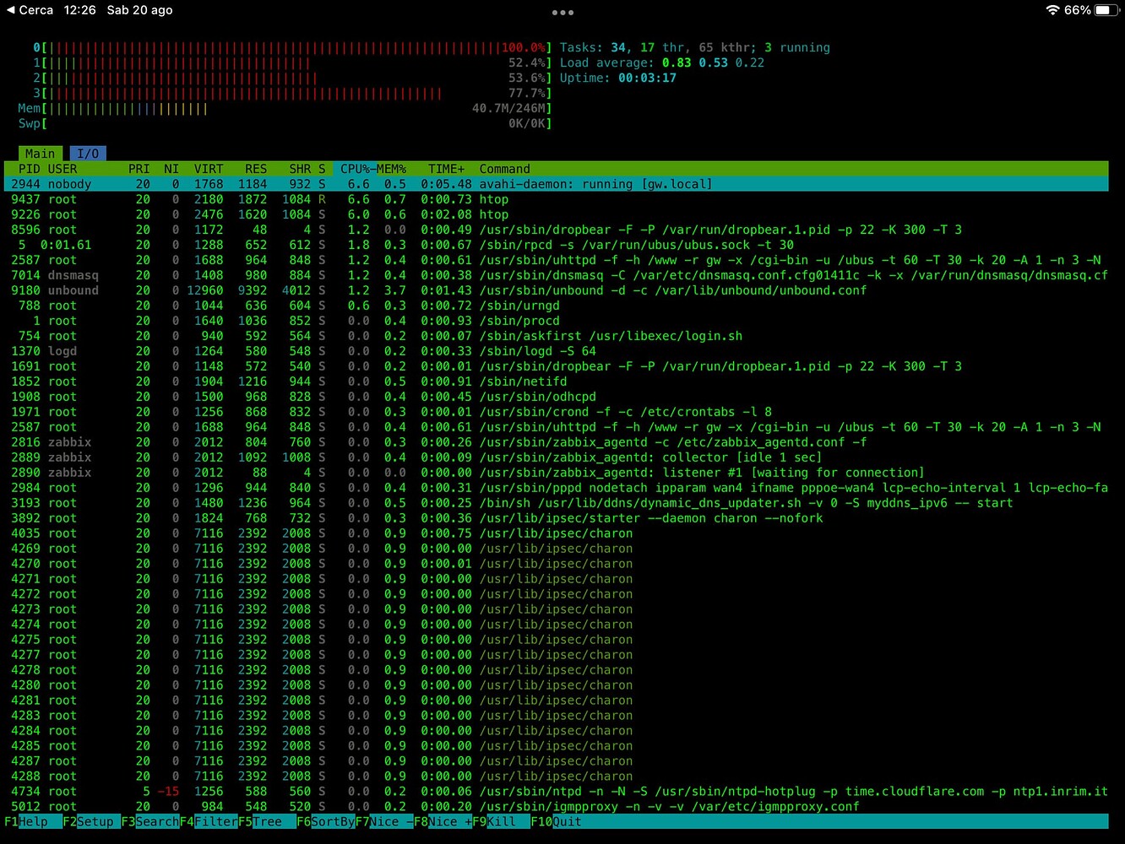The height and width of the screenshot is (844, 1125).
Task: Kill the selected process with F9Kill
Action: click(x=496, y=821)
